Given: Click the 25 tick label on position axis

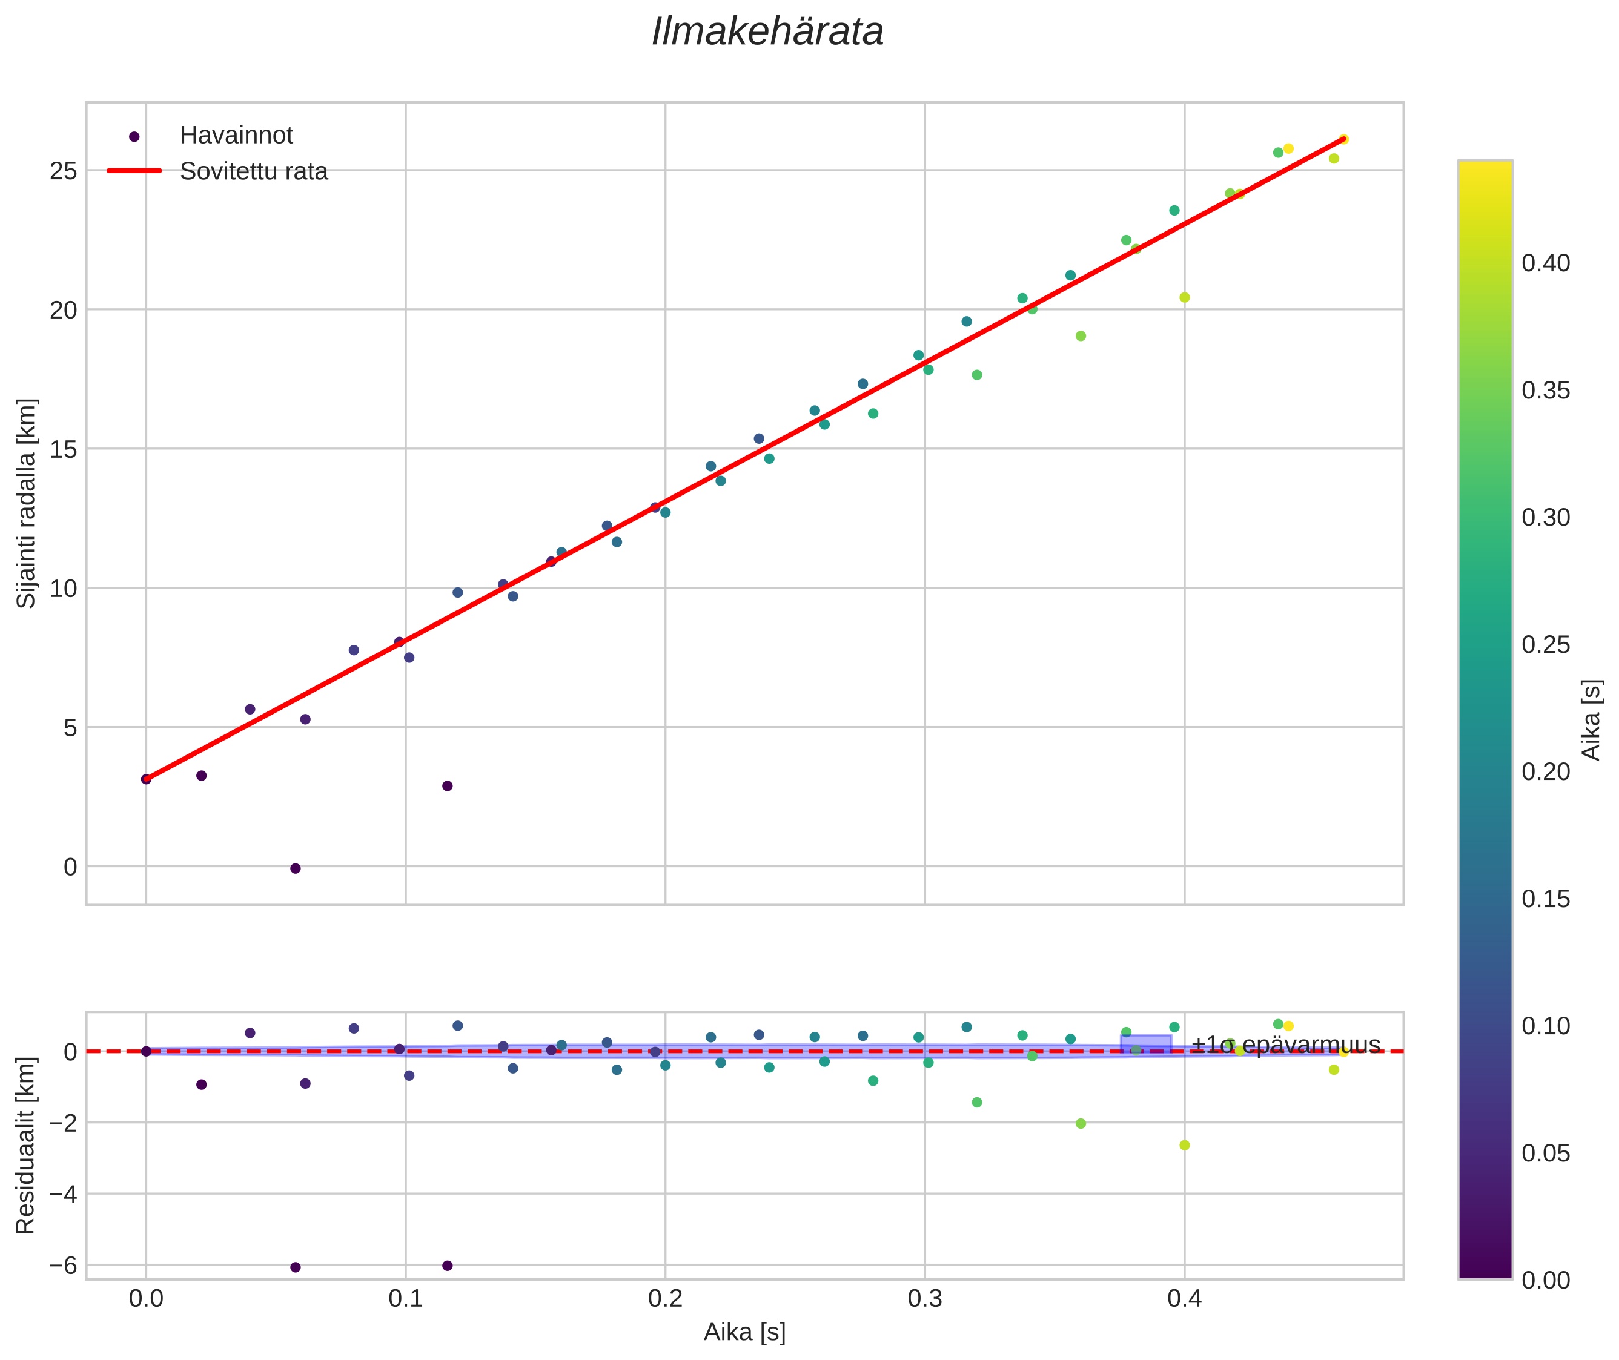Looking at the screenshot, I should (x=64, y=171).
